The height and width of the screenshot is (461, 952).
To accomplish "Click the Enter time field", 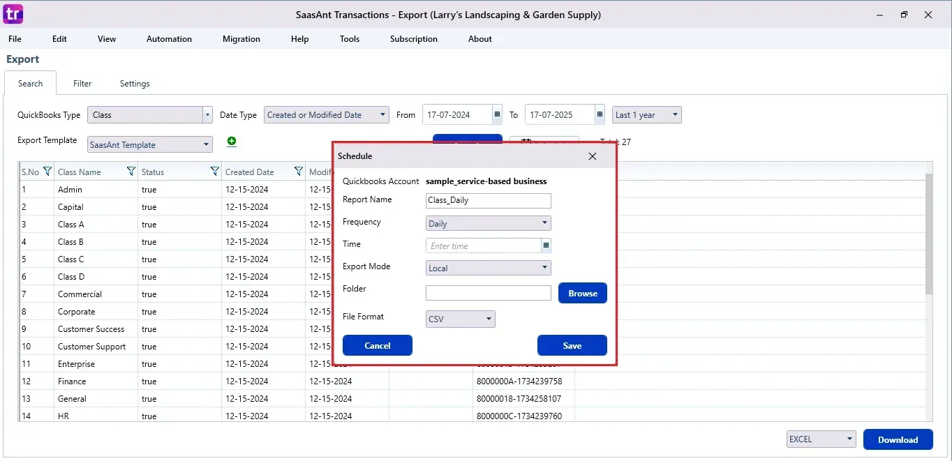I will (x=484, y=245).
